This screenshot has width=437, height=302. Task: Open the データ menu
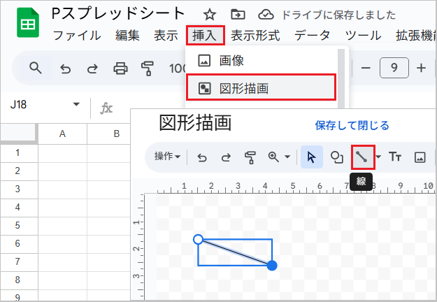312,36
